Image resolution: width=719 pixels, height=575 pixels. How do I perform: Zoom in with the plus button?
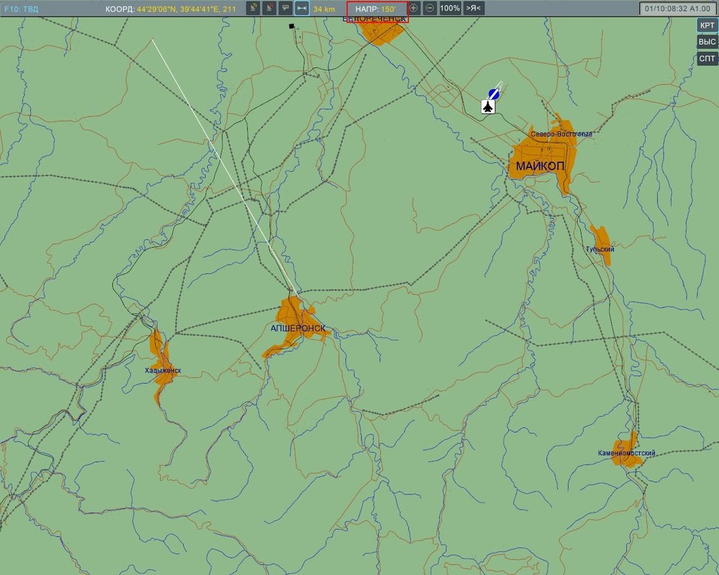point(413,8)
